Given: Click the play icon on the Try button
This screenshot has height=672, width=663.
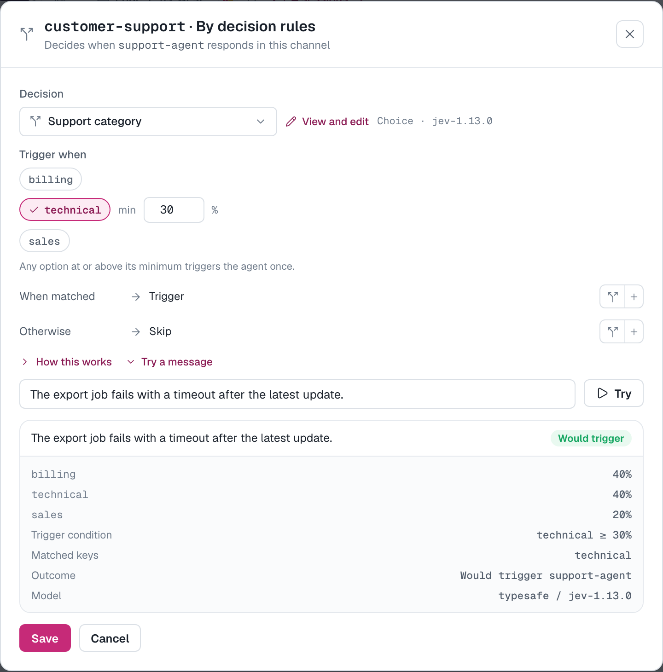Looking at the screenshot, I should 602,393.
